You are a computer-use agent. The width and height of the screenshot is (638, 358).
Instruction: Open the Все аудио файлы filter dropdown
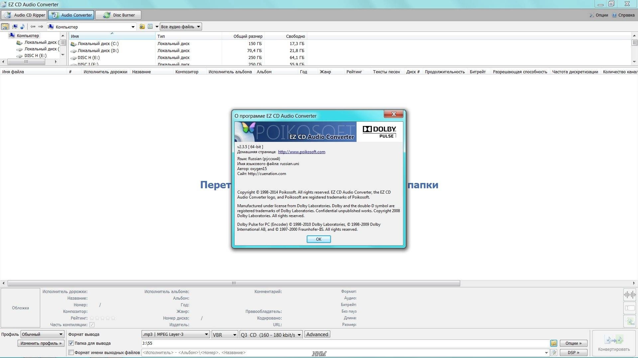coord(181,27)
